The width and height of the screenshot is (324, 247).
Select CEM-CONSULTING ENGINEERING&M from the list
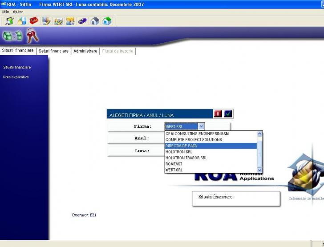tap(211, 134)
